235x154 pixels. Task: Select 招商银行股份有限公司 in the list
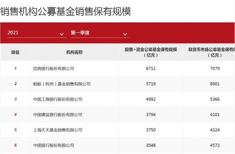coord(54,69)
